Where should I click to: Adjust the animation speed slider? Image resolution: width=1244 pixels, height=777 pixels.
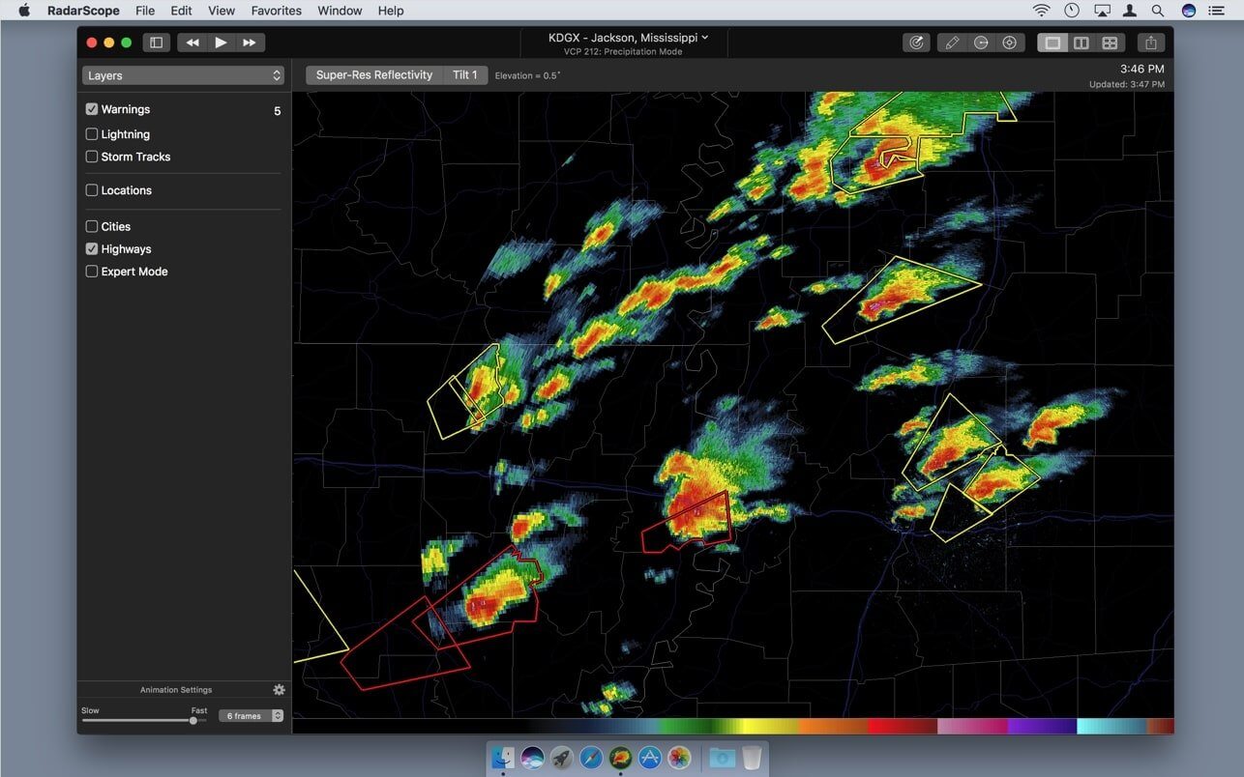(x=193, y=719)
